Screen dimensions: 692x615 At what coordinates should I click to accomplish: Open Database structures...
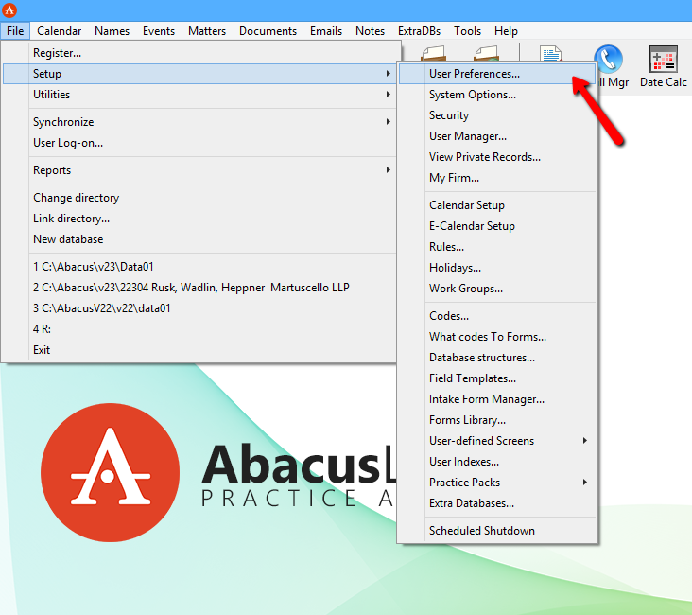(x=497, y=358)
